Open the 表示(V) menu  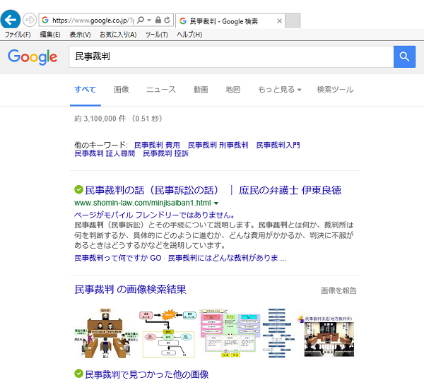pyautogui.click(x=80, y=35)
